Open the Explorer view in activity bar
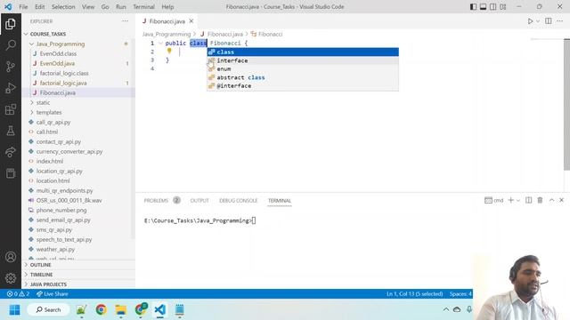Screen dimensions: 570x320 [10, 24]
